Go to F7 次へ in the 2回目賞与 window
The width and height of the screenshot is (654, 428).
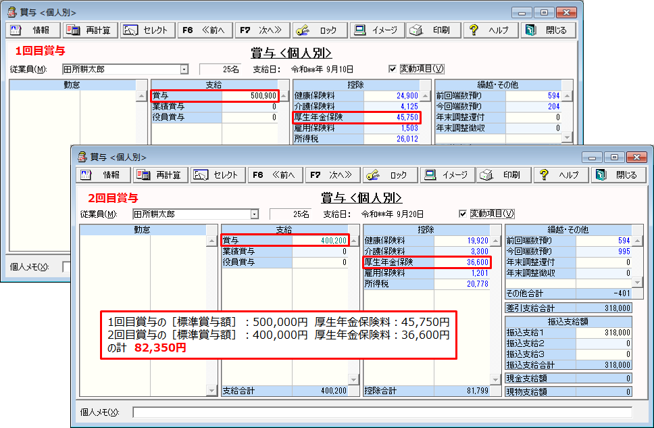(x=332, y=175)
